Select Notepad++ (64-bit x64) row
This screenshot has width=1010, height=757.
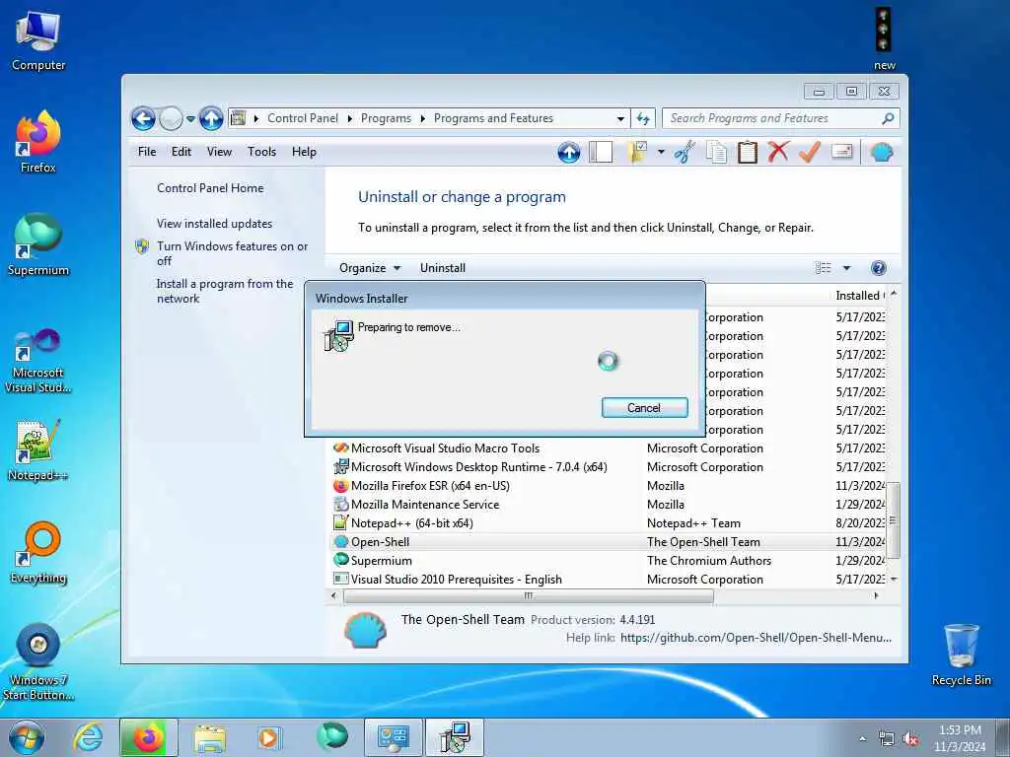point(609,523)
